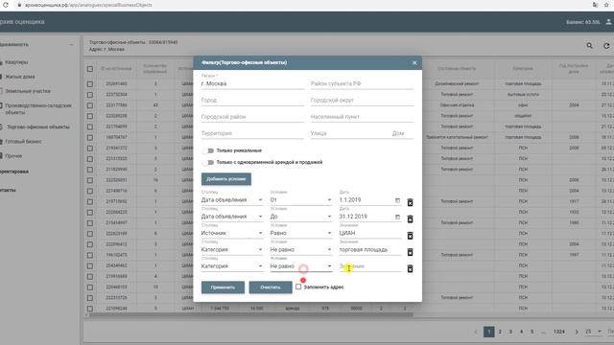This screenshot has height=345, width=614.
Task: Close the filter dialog with the X
Action: (x=414, y=62)
